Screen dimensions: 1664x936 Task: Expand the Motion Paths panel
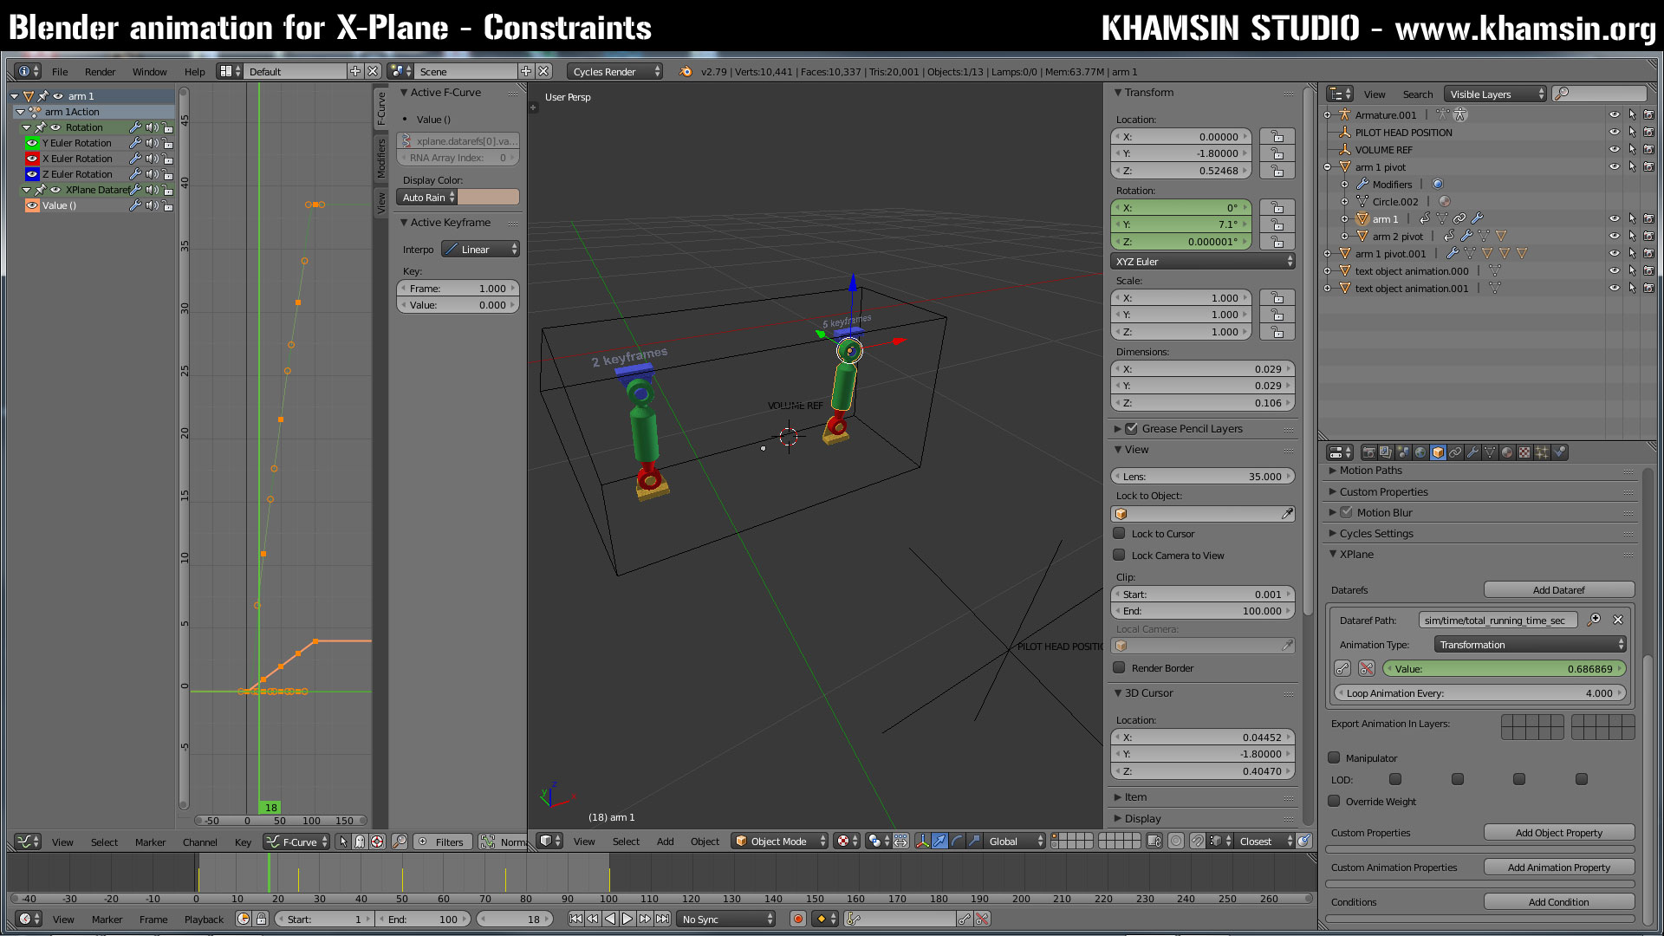(x=1370, y=471)
